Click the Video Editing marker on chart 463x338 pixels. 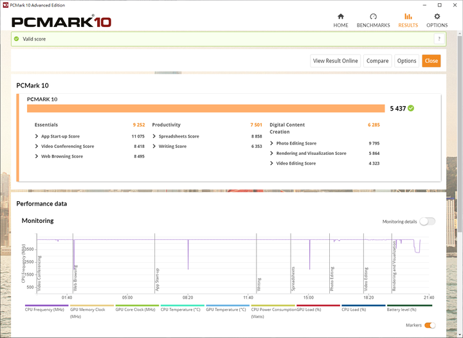[x=366, y=280]
